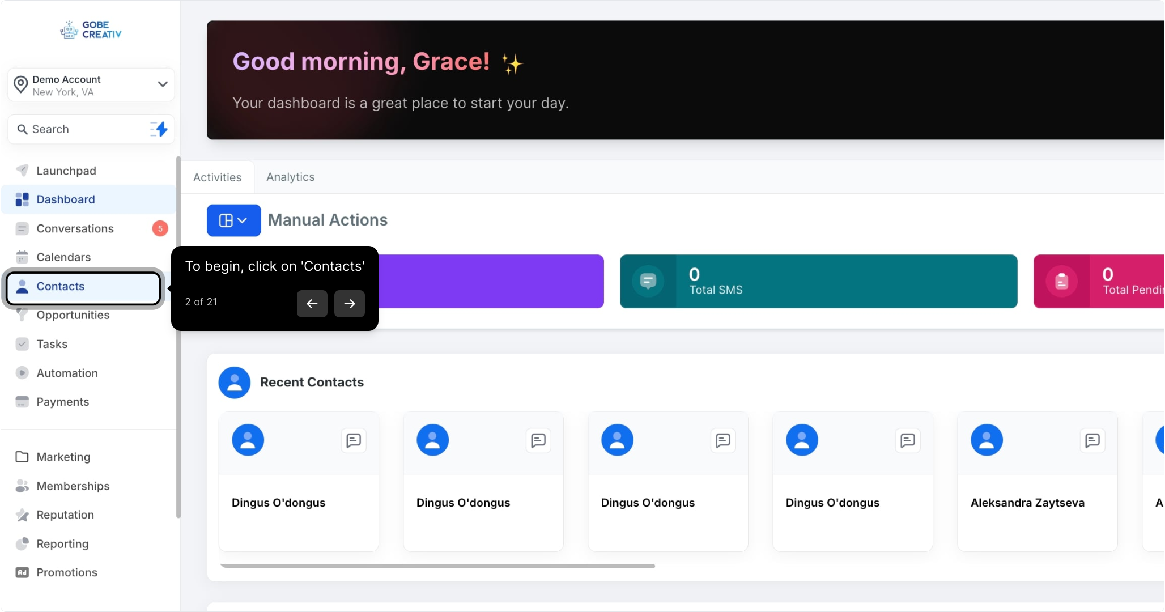Click the Total Pending clipboard icon

click(x=1061, y=281)
